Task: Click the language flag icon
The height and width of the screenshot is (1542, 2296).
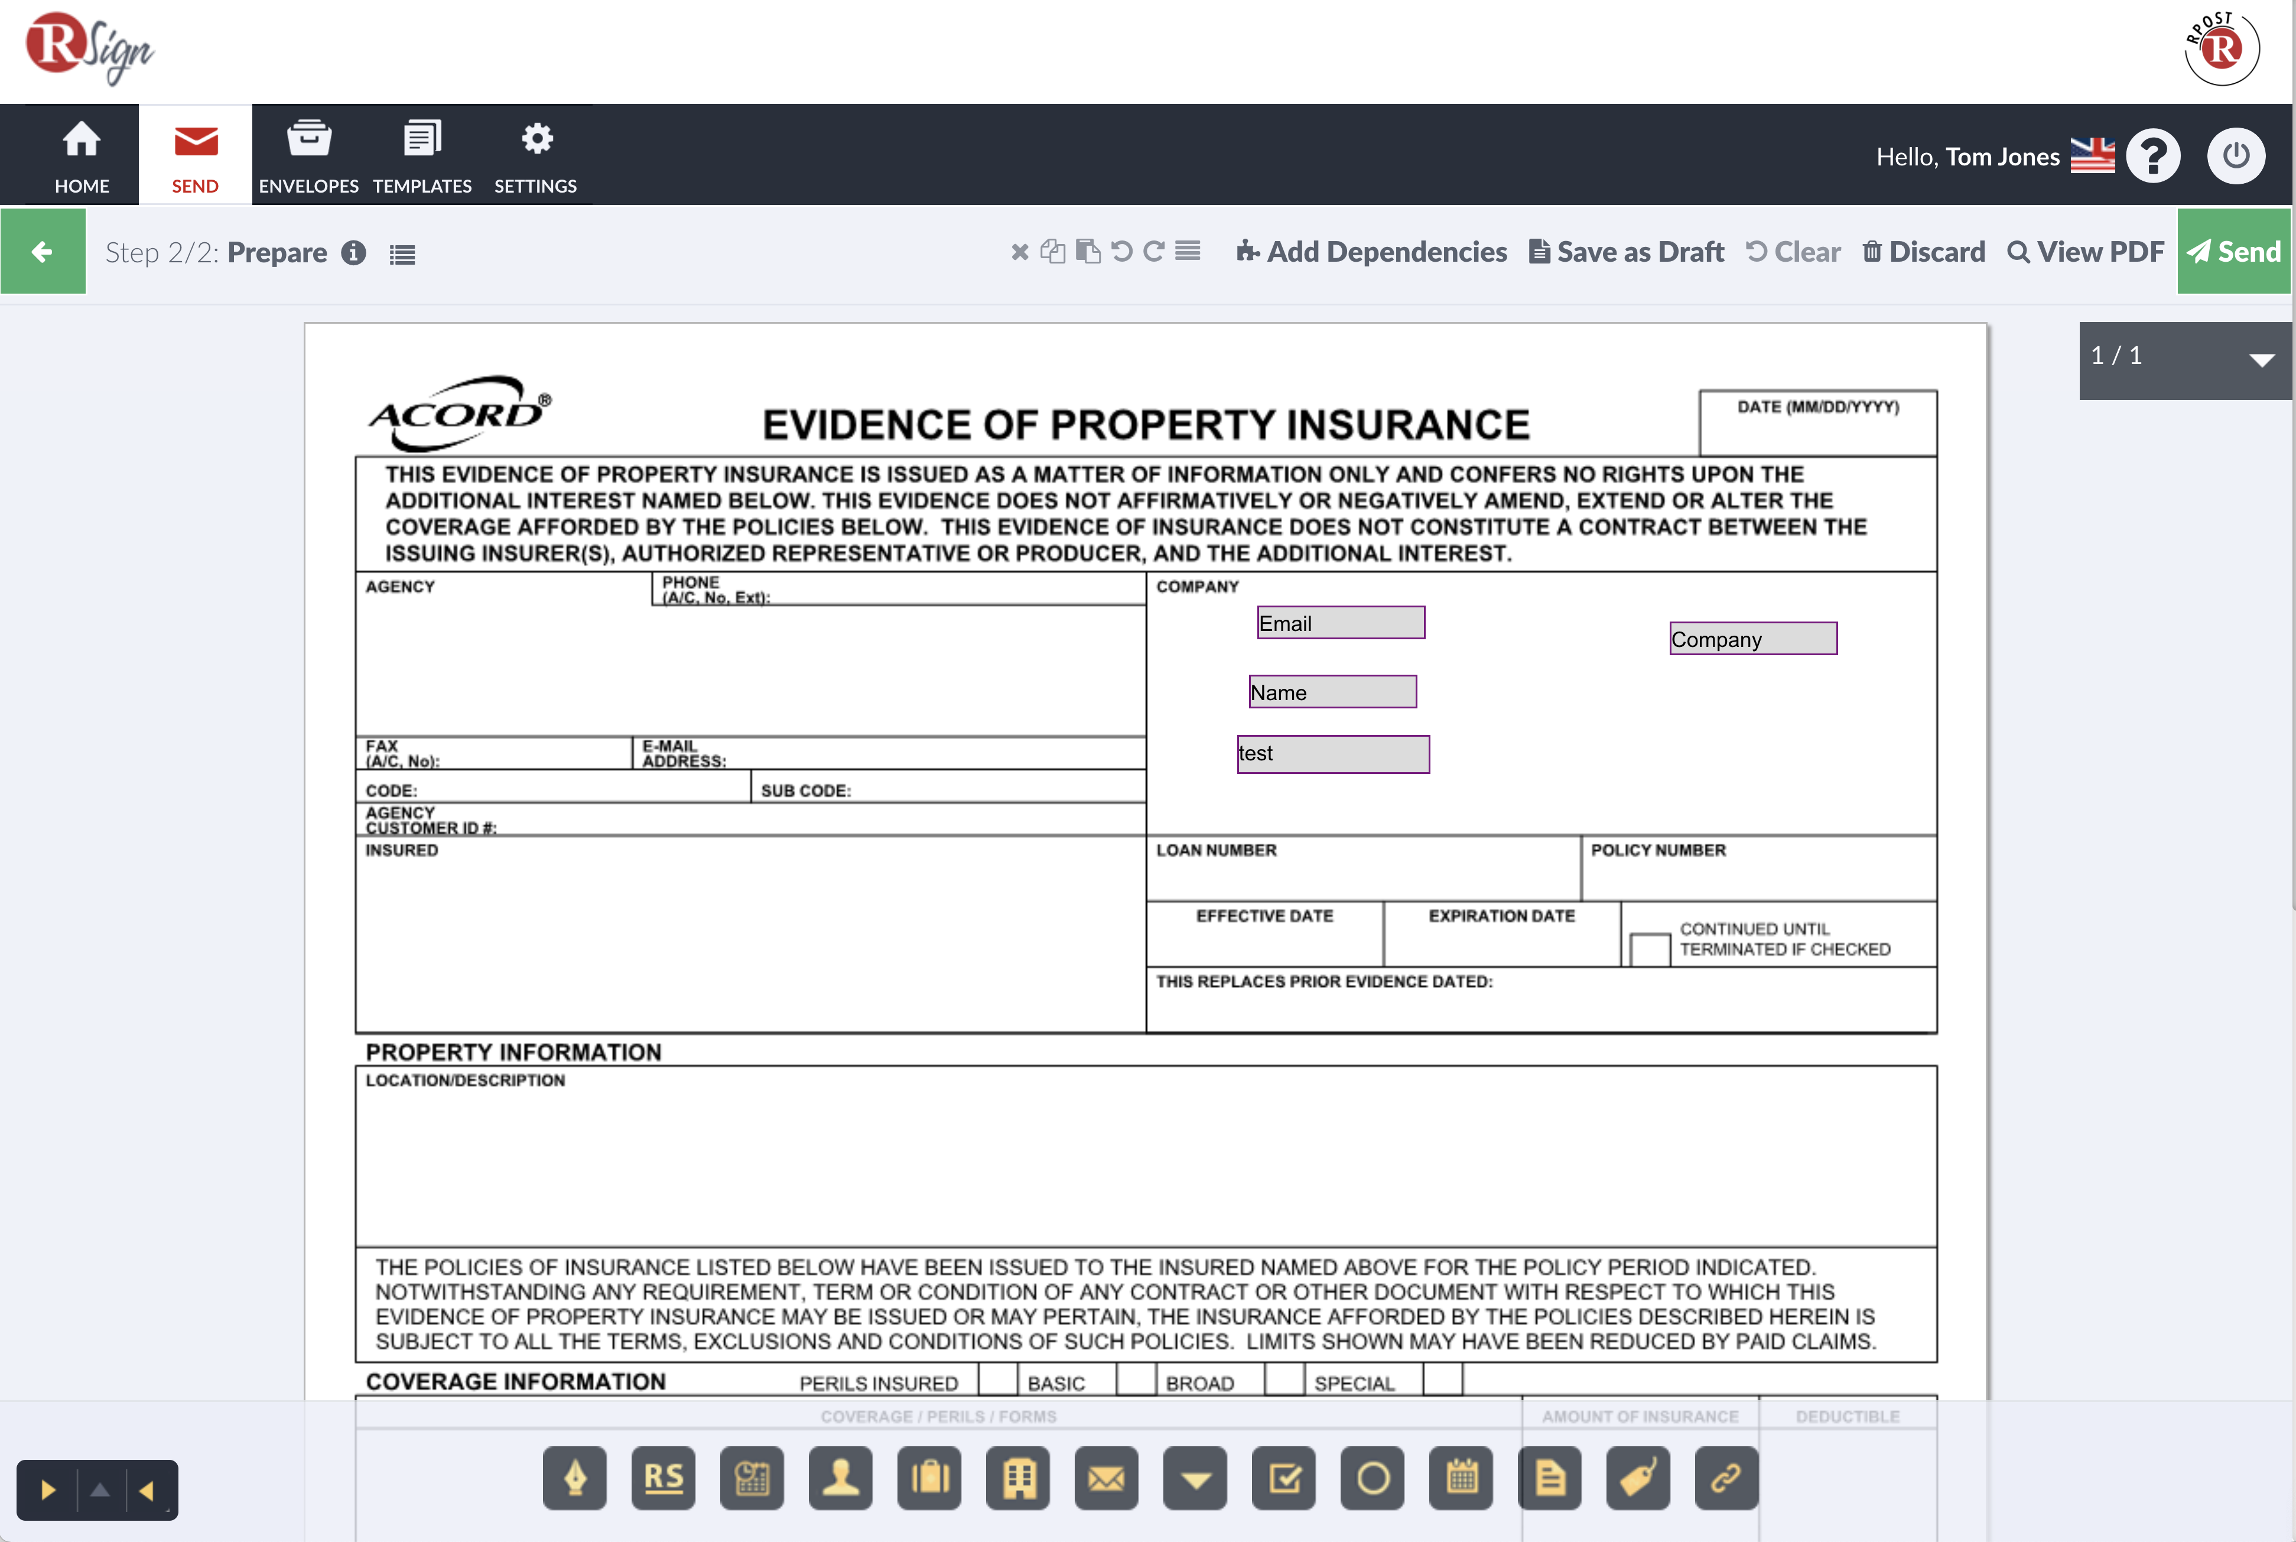Action: [2093, 155]
